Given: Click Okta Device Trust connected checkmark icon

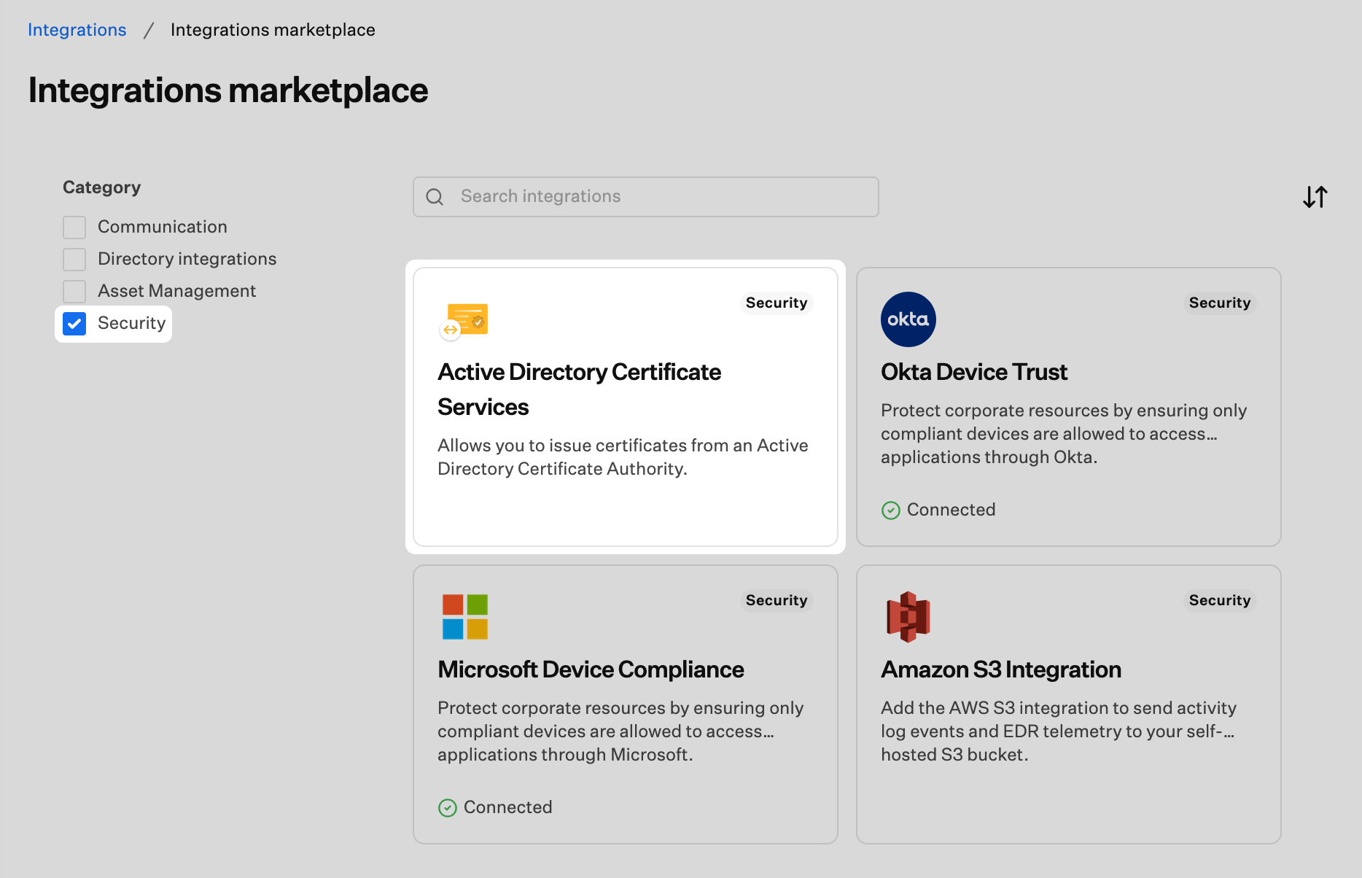Looking at the screenshot, I should (x=891, y=510).
